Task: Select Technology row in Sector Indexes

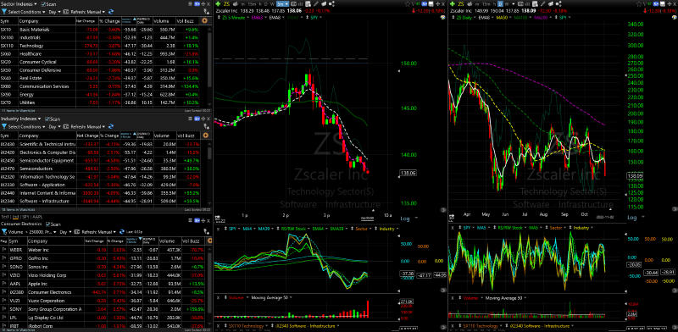Action: click(99, 46)
